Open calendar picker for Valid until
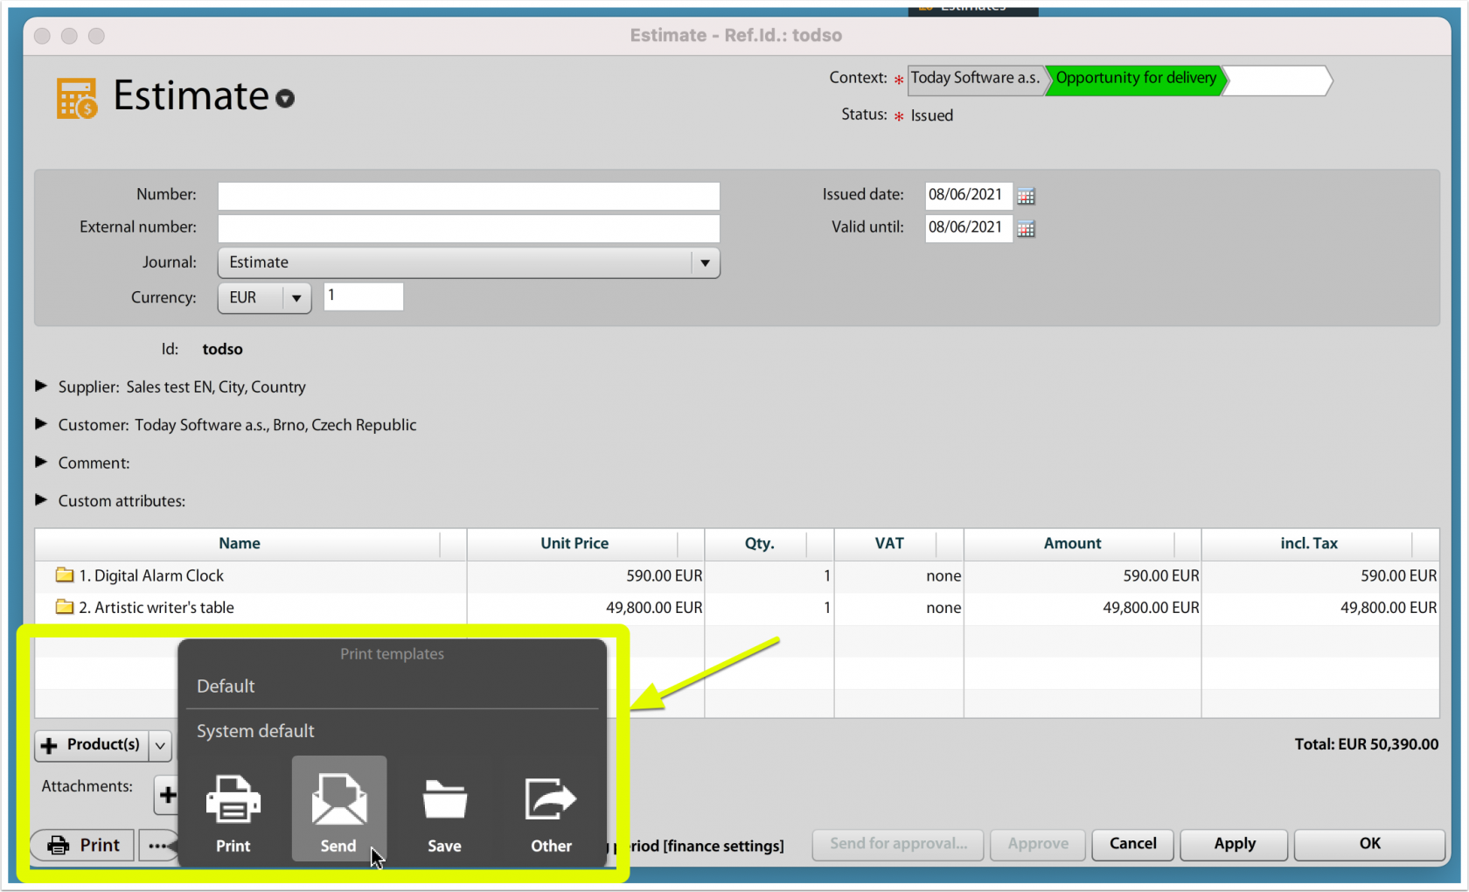This screenshot has width=1469, height=892. 1026,229
